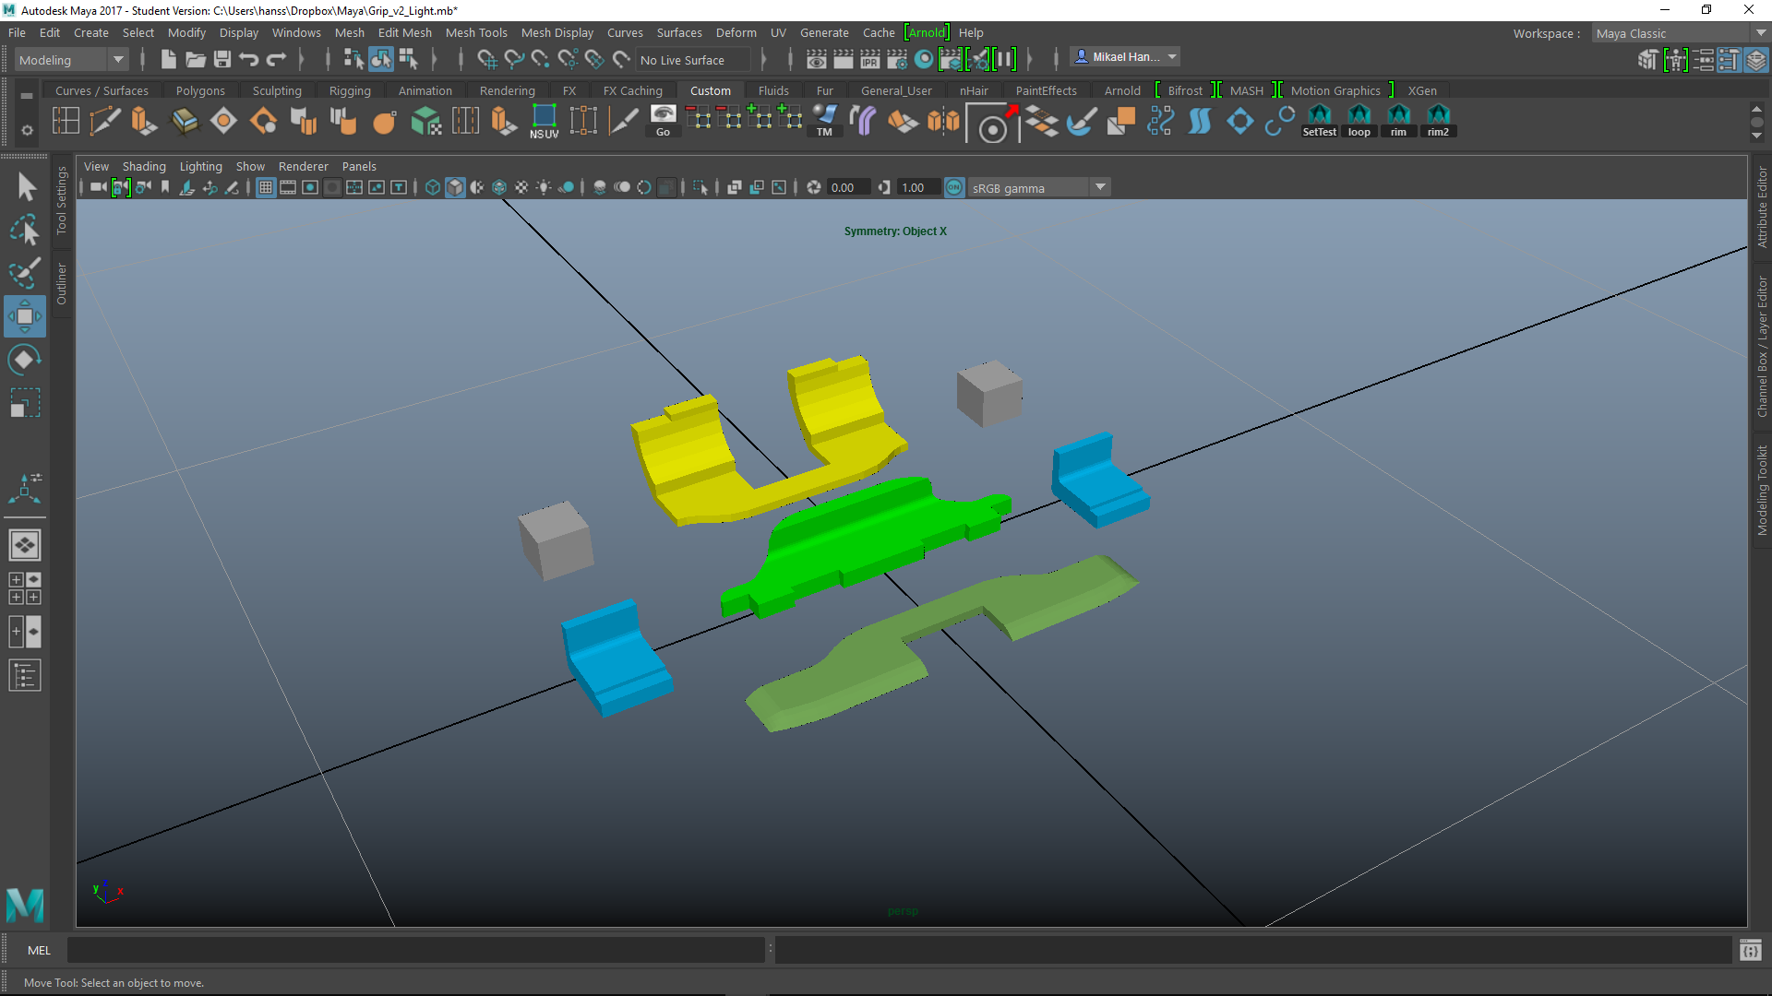
Task: Toggle smooth shade all in viewport
Action: pos(455,187)
